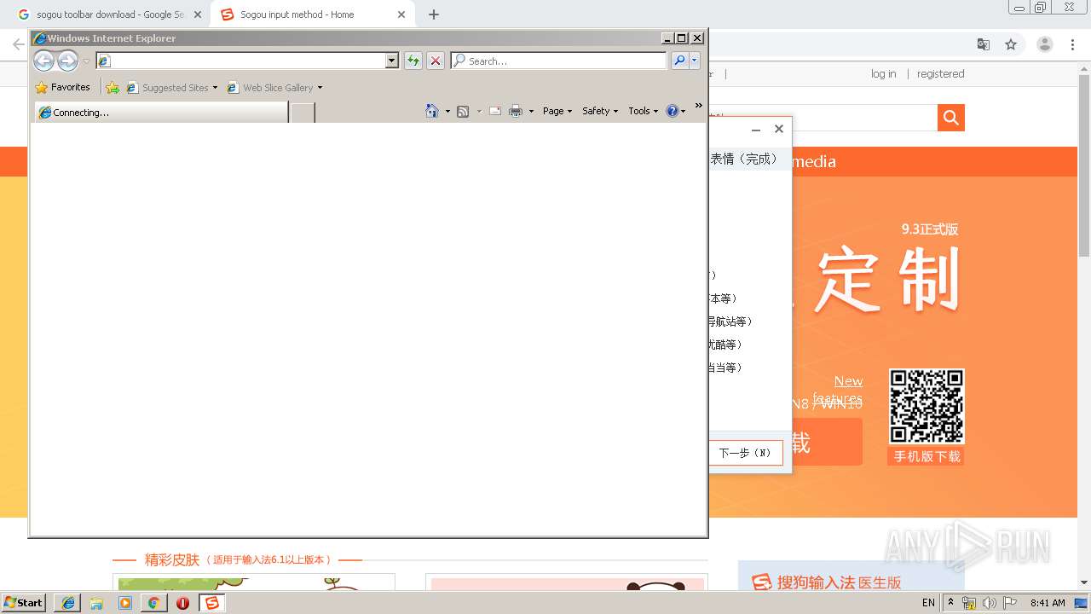Expand the Print options dropdown arrow

pyautogui.click(x=531, y=111)
